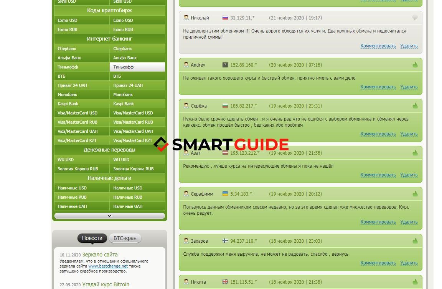
Task: Click the user avatar icon next to Захаров
Action: coord(186,241)
